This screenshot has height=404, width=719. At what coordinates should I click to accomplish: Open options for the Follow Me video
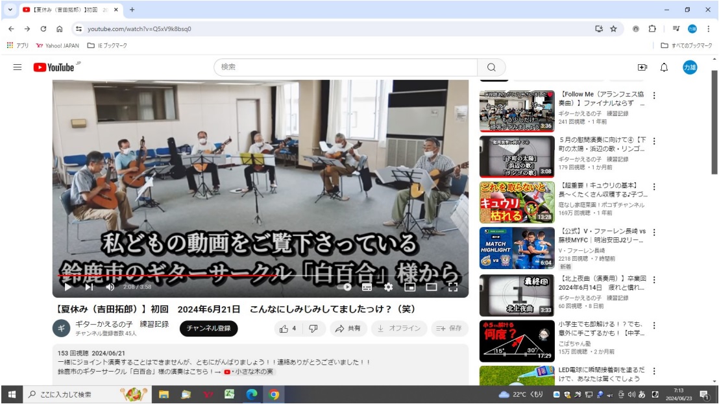(x=654, y=96)
